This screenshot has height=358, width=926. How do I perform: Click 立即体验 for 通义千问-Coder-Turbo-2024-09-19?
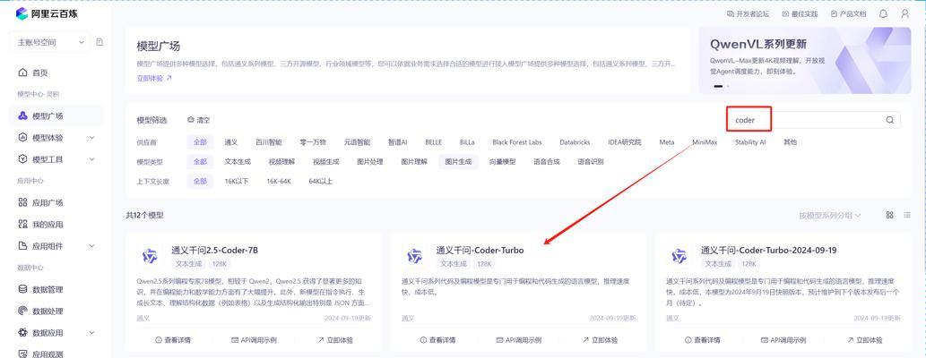click(x=865, y=340)
